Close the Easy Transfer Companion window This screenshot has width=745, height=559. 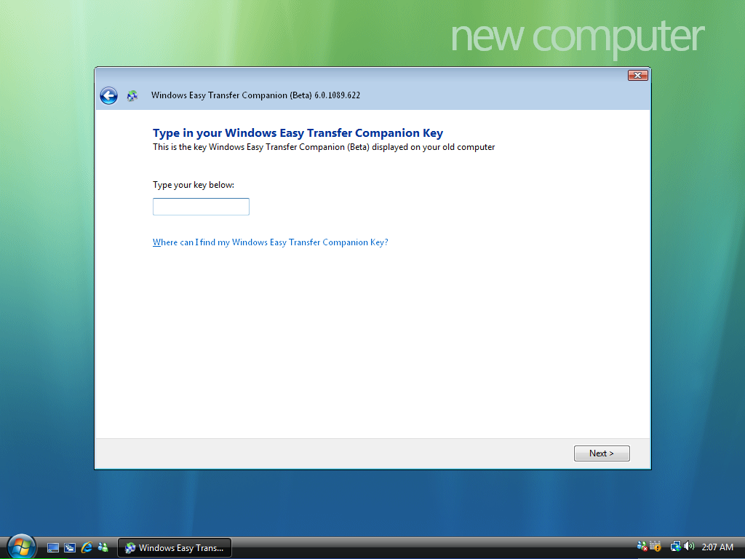point(637,75)
